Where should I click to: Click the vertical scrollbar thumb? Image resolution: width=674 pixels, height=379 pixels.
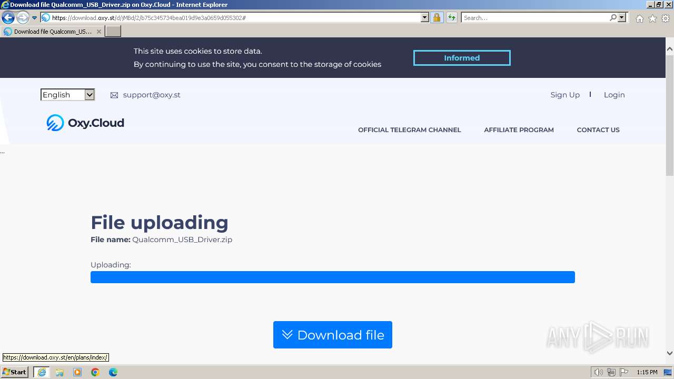[x=670, y=114]
